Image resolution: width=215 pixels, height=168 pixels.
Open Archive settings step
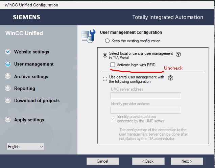pyautogui.click(x=31, y=76)
